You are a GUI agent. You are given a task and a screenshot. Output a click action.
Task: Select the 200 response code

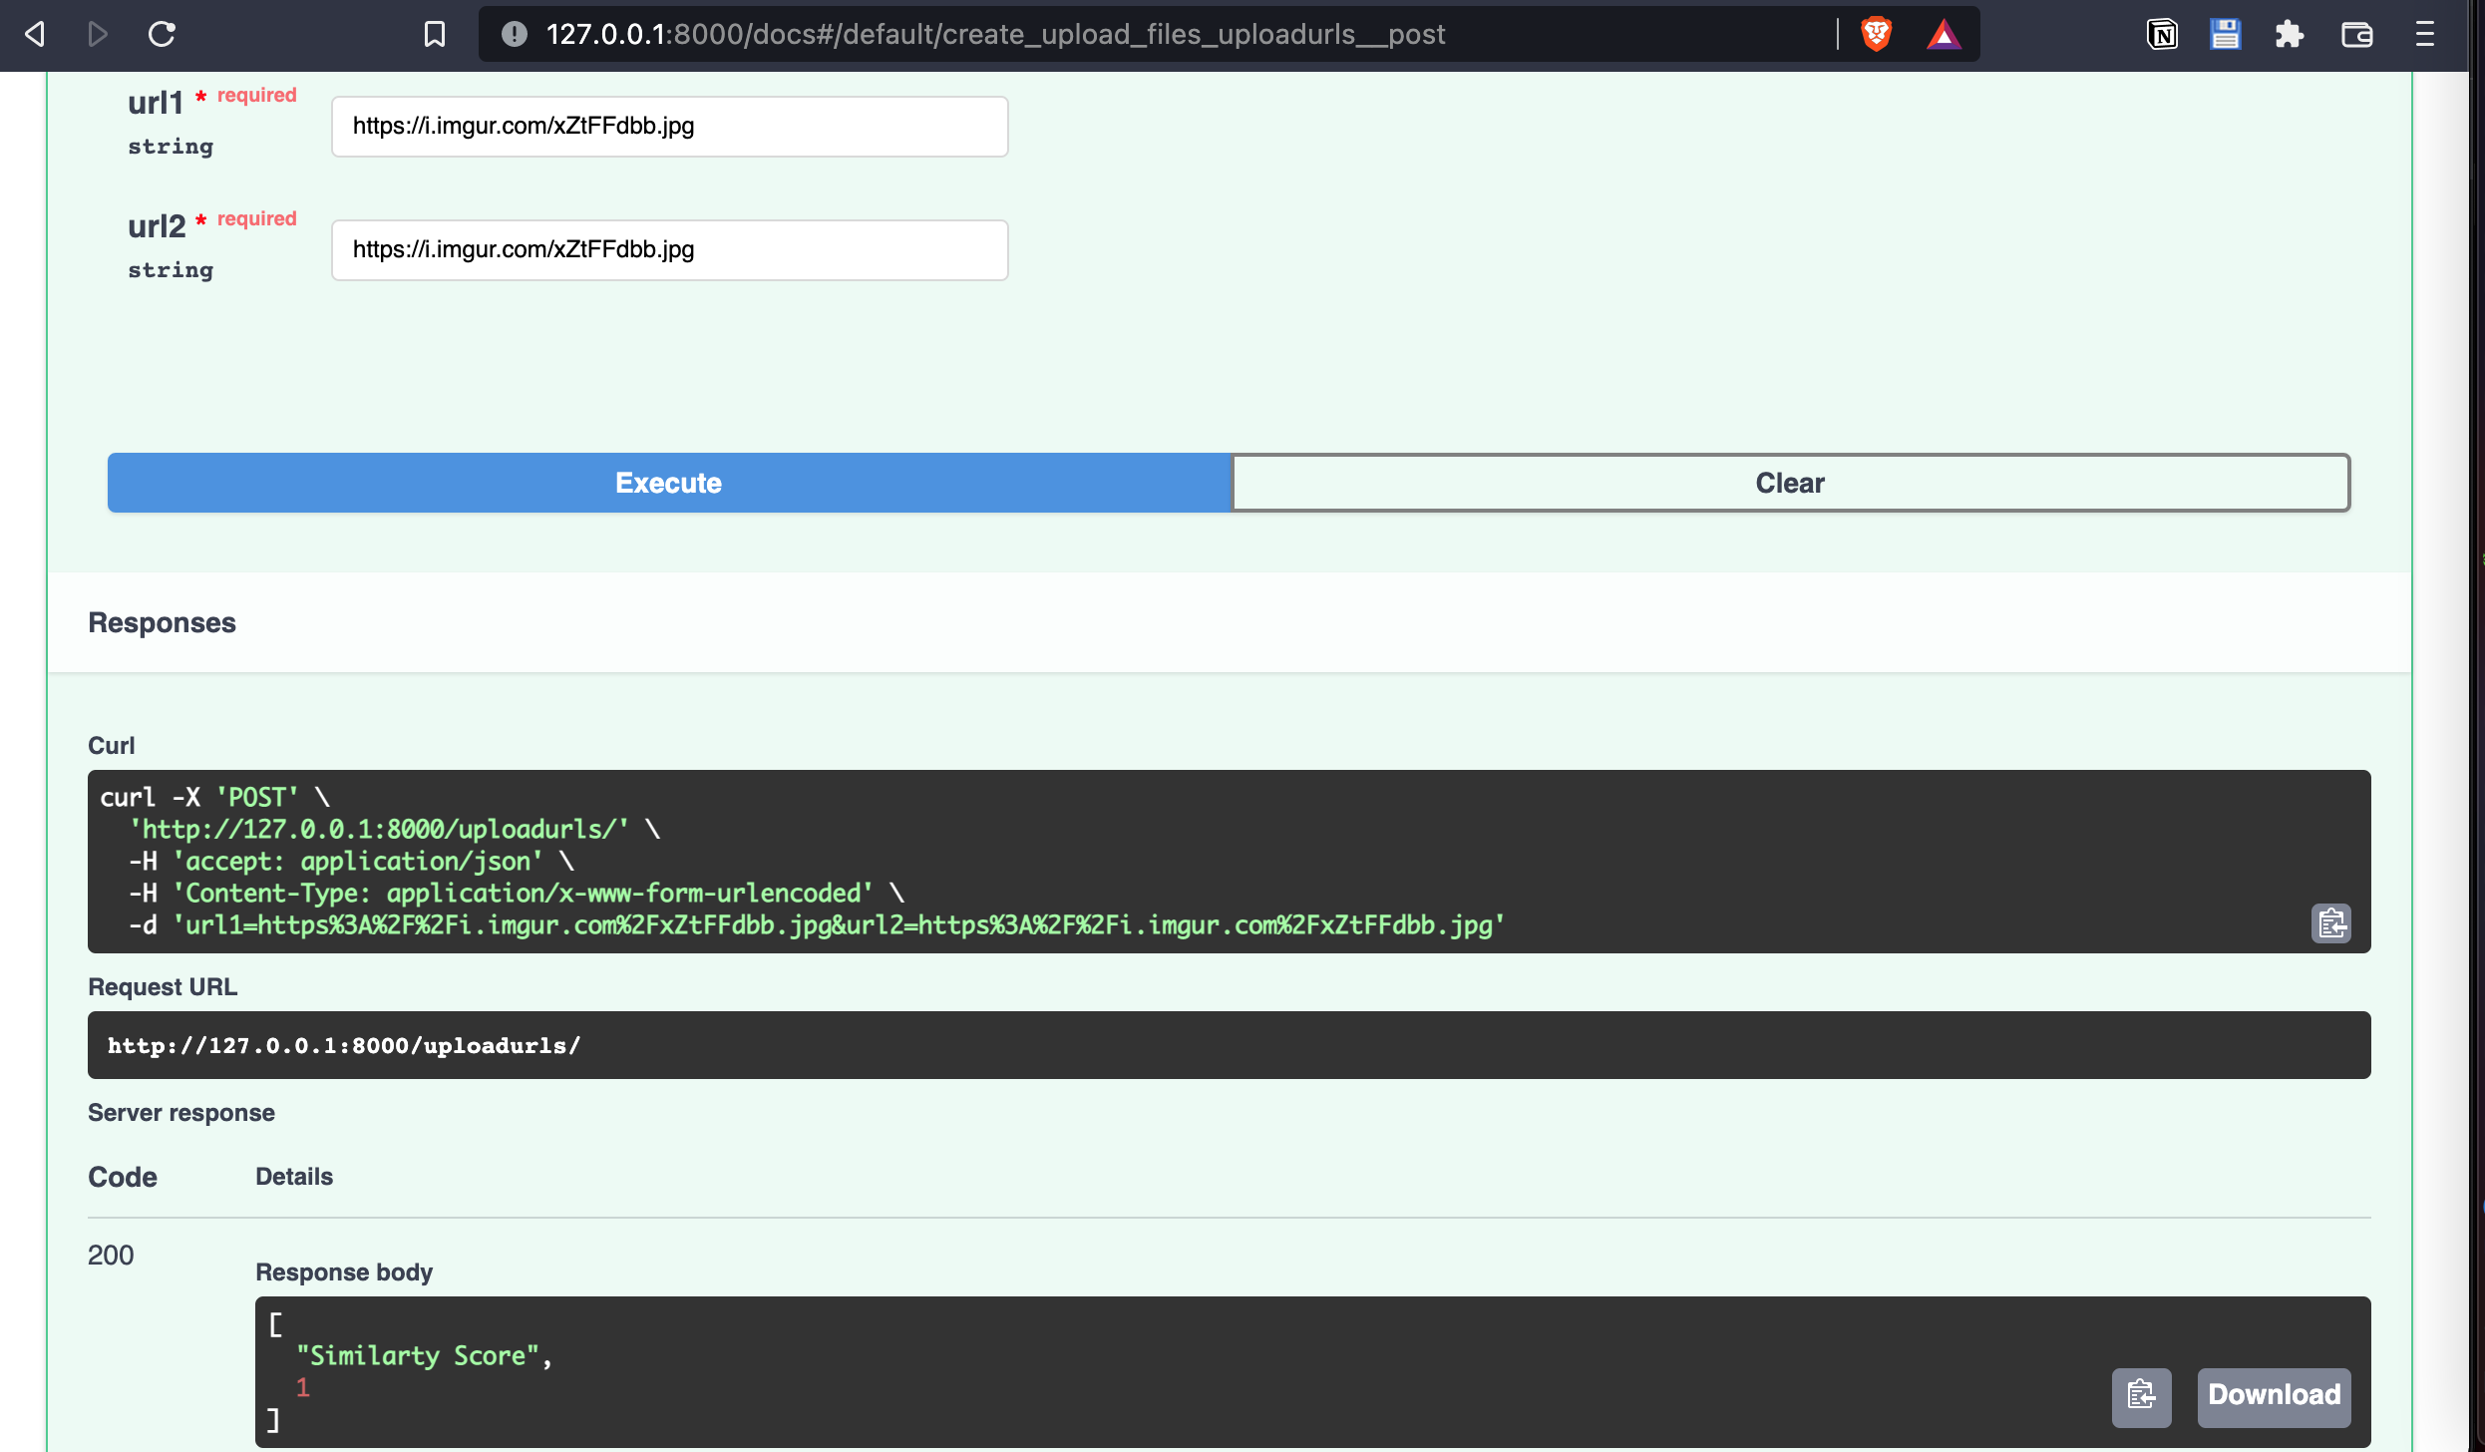point(111,1256)
